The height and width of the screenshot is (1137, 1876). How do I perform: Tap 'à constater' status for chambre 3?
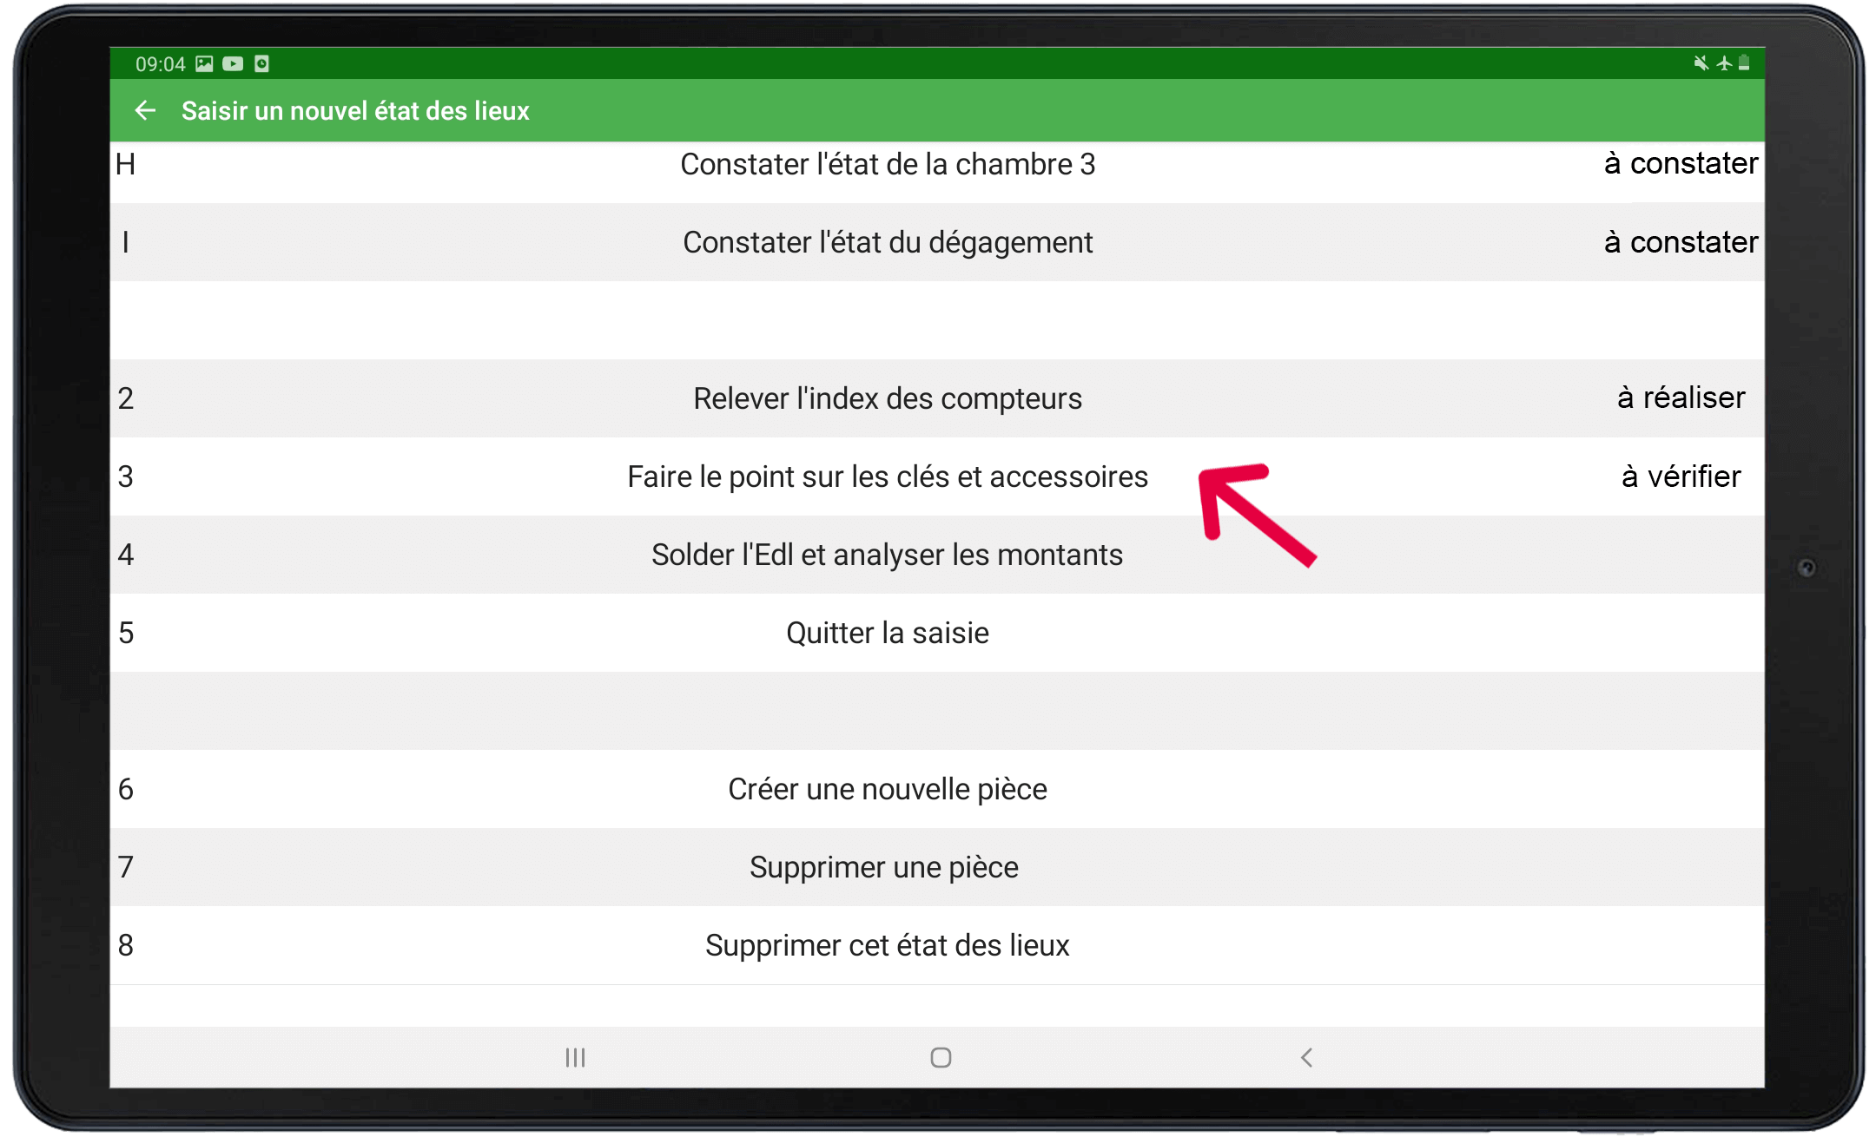coord(1681,163)
